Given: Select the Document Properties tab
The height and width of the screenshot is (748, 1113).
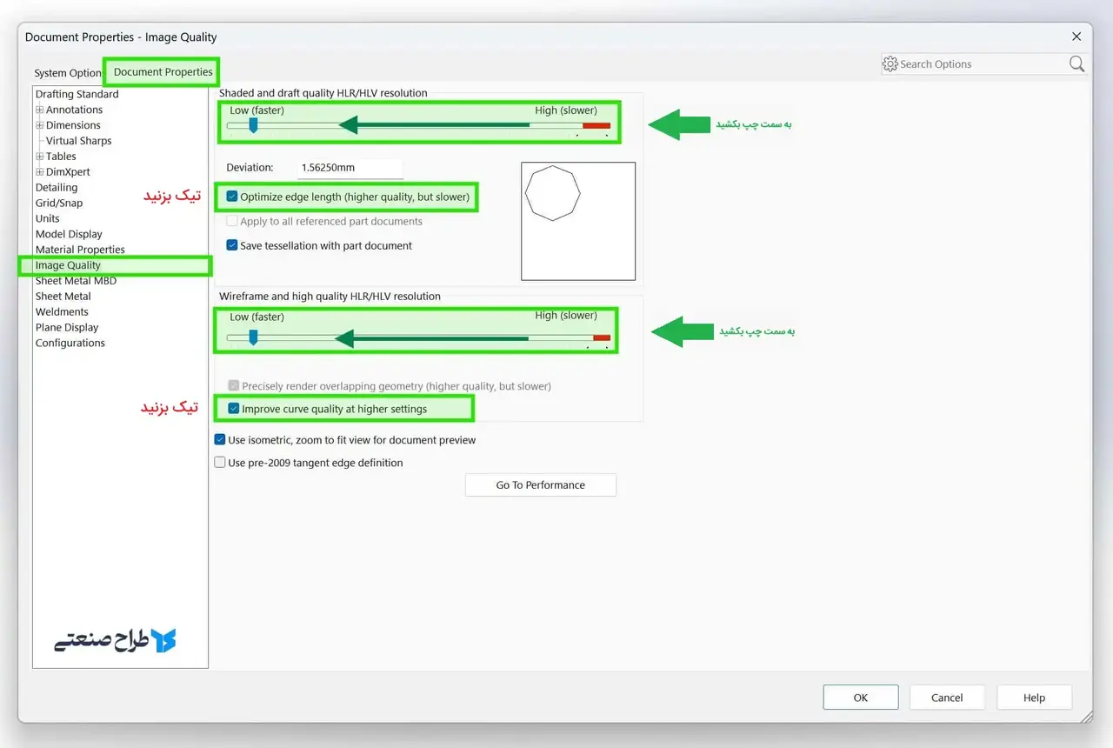Looking at the screenshot, I should point(163,72).
